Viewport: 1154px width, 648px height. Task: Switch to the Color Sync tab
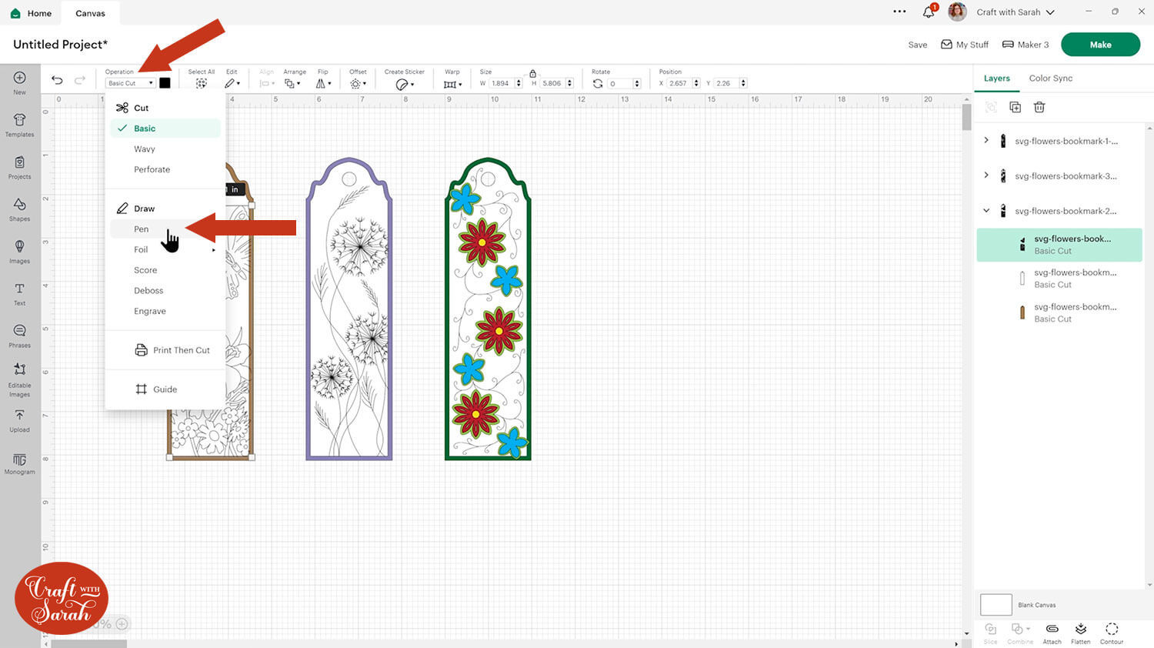[x=1050, y=78]
